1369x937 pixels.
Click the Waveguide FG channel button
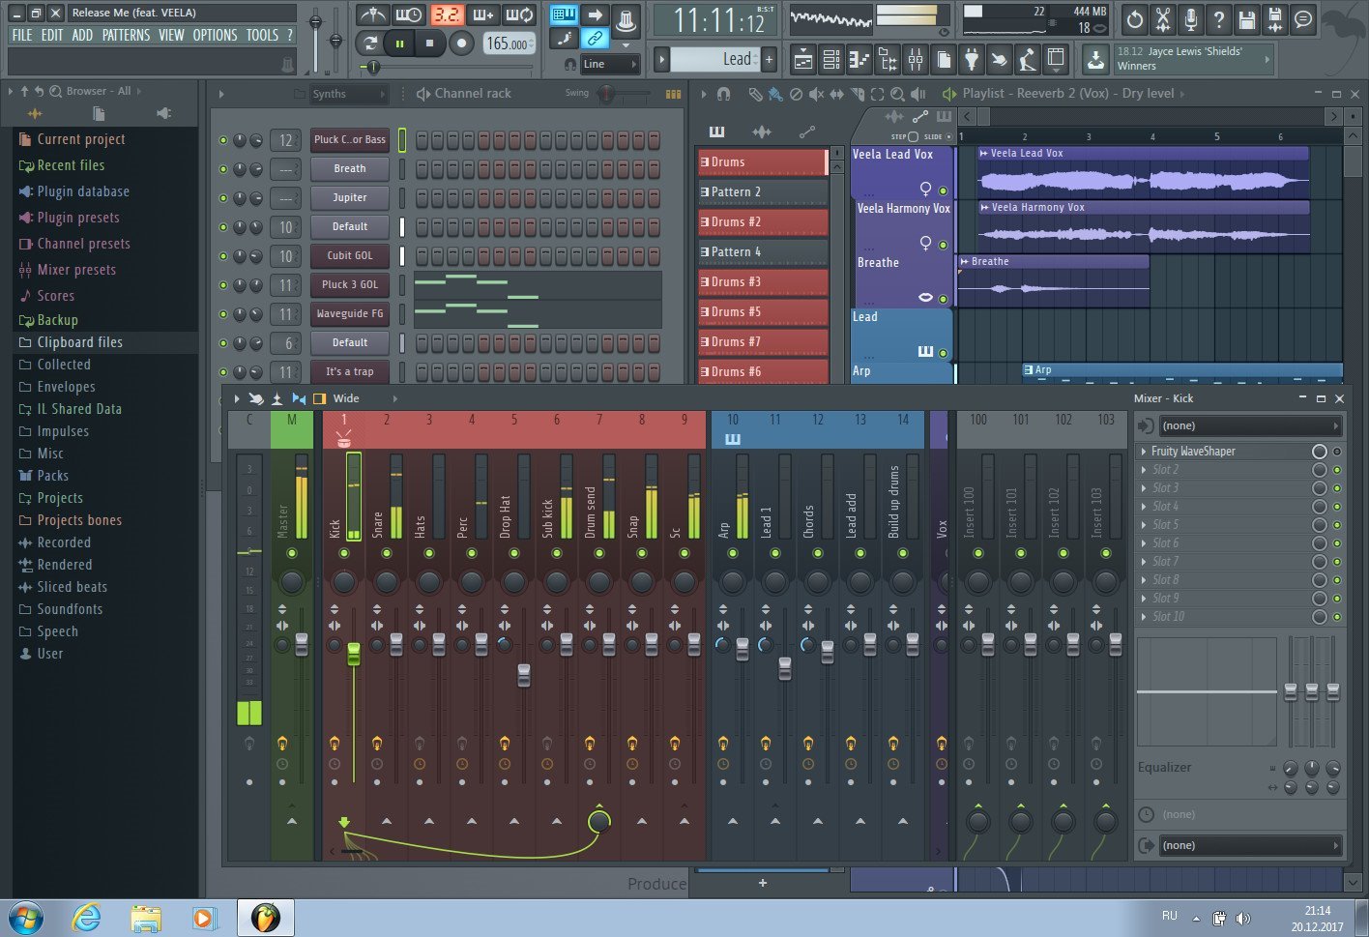point(350,313)
